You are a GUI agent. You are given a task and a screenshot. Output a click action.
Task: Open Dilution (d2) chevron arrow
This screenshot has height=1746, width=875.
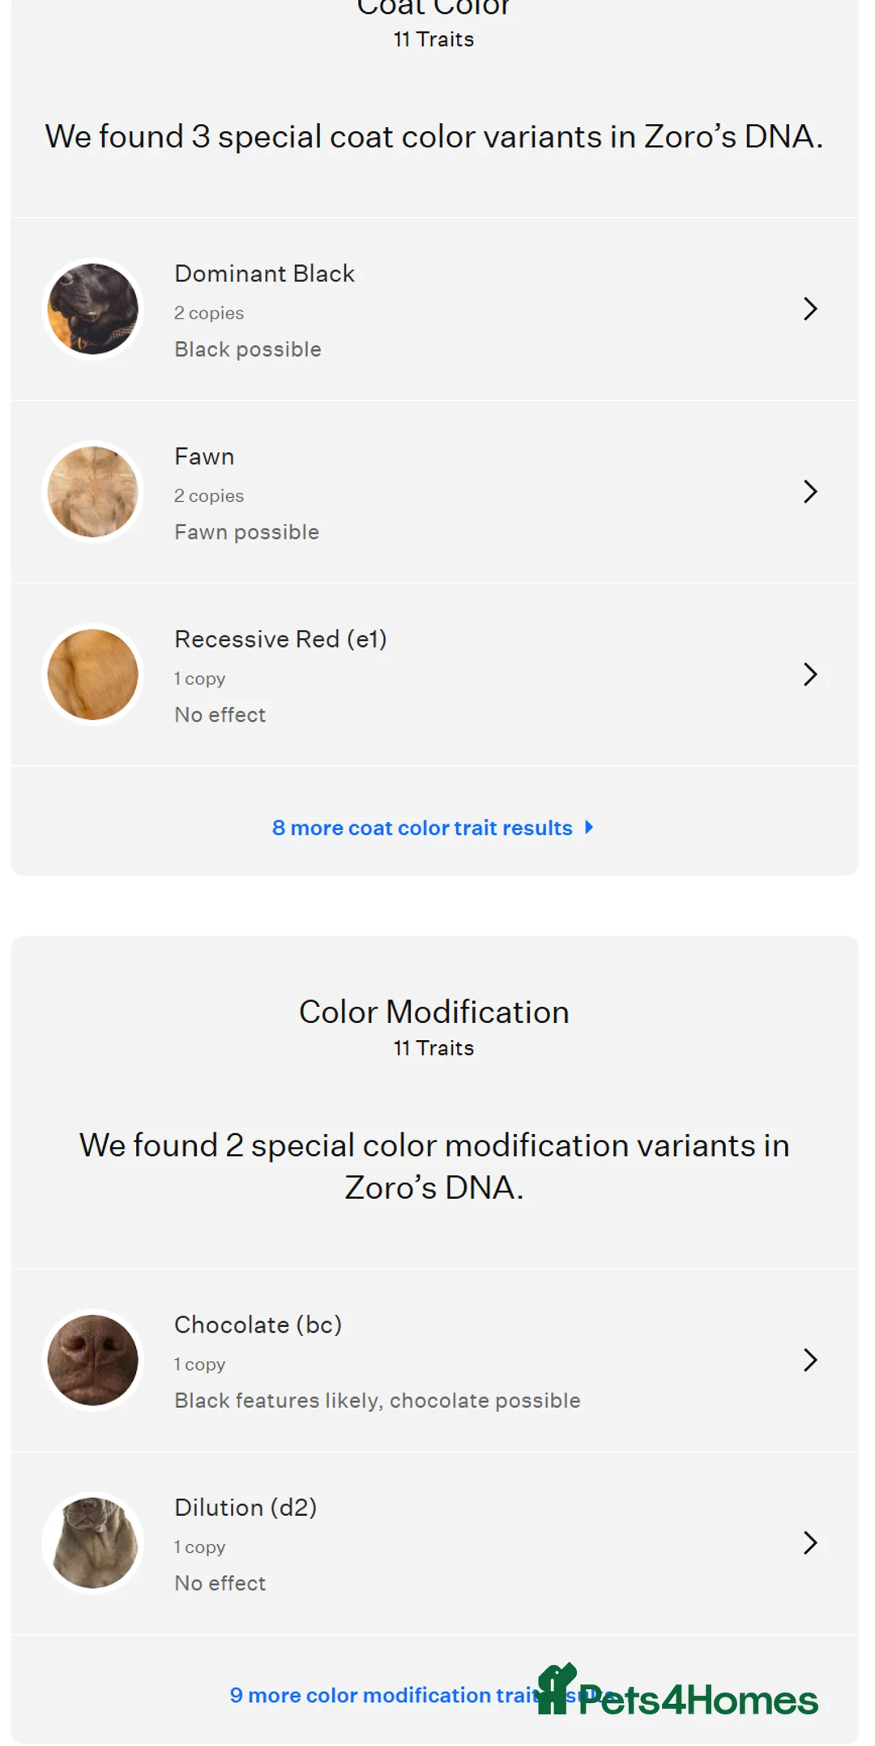[809, 1543]
